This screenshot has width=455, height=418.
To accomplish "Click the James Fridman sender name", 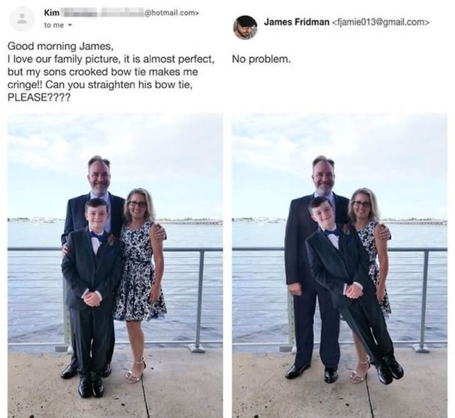I will pos(296,22).
